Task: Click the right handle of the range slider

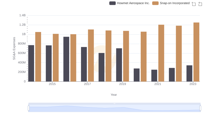Action: 200,108
